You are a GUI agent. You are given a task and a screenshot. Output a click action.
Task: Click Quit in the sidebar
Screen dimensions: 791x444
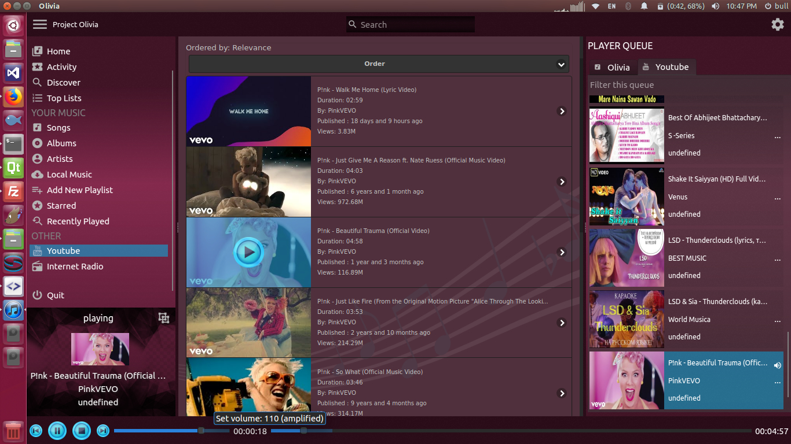(100, 295)
